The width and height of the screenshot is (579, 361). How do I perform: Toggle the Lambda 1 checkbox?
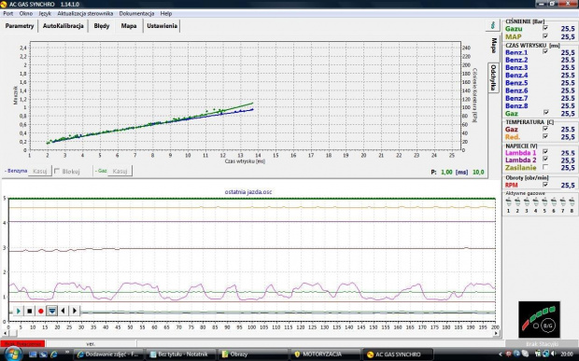point(545,152)
